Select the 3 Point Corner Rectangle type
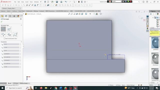This screenshot has width=160, height=90. [3, 34]
